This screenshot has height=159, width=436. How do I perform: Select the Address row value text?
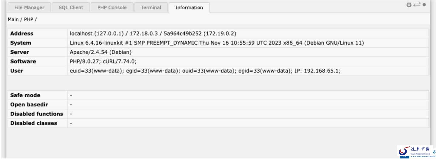tap(153, 34)
